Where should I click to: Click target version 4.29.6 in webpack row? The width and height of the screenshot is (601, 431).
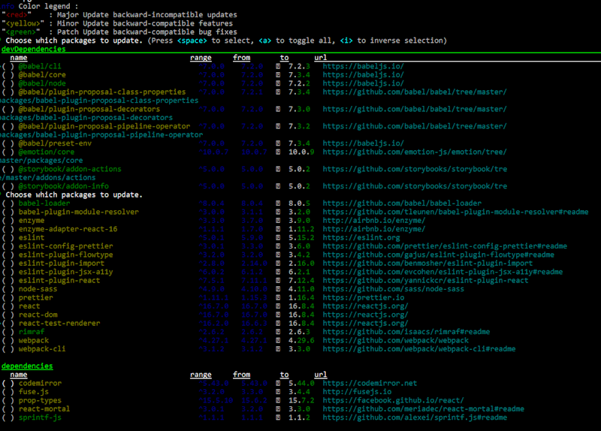click(301, 341)
